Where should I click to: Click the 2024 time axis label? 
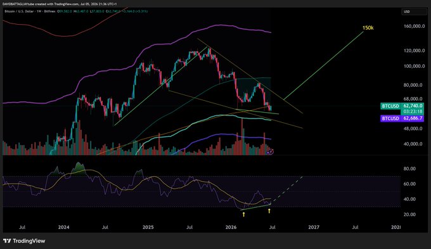64,227
